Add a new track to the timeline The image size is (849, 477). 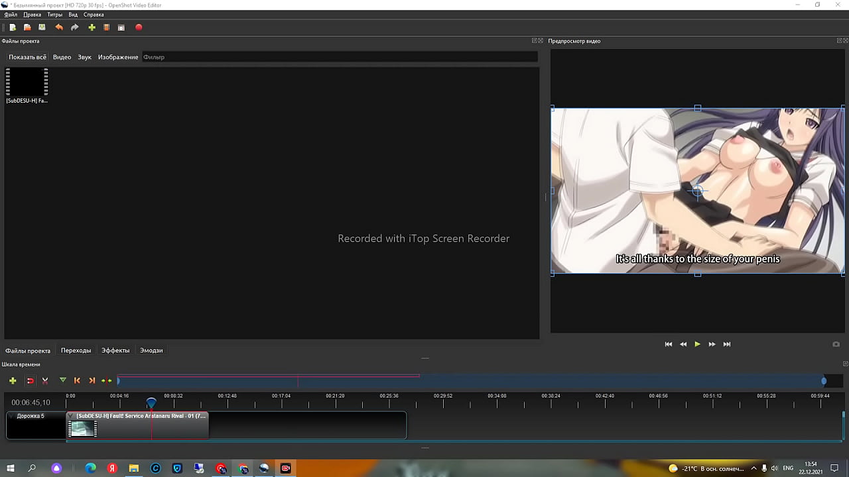tap(13, 380)
